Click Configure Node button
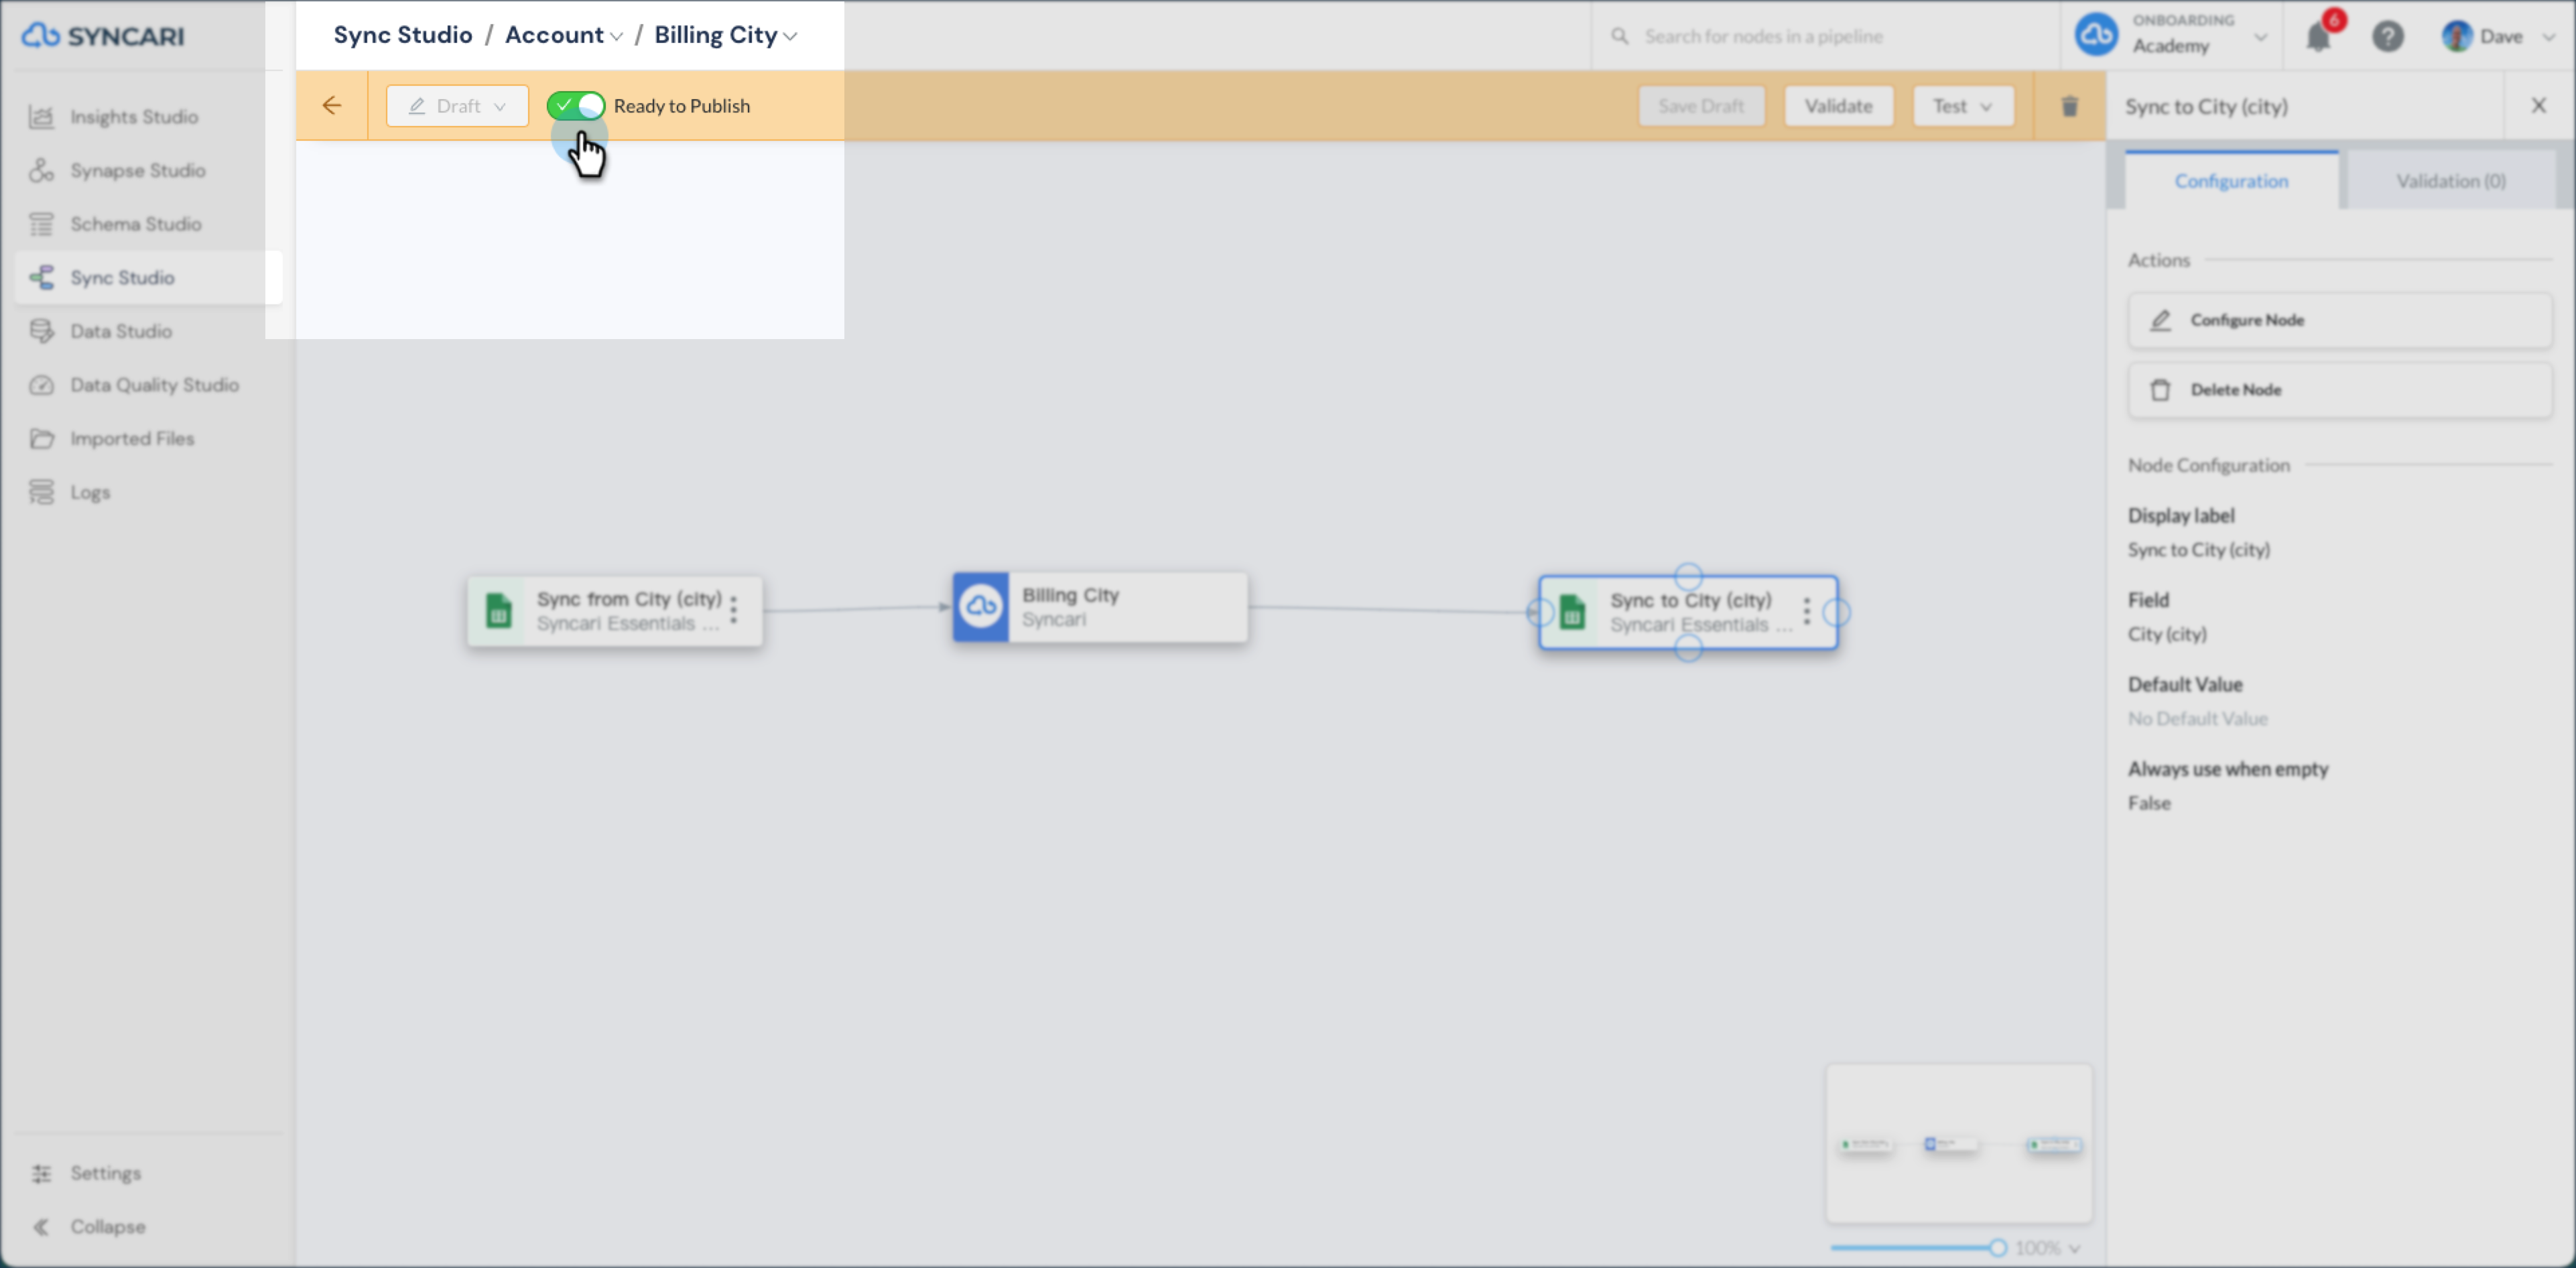 [x=2339, y=320]
